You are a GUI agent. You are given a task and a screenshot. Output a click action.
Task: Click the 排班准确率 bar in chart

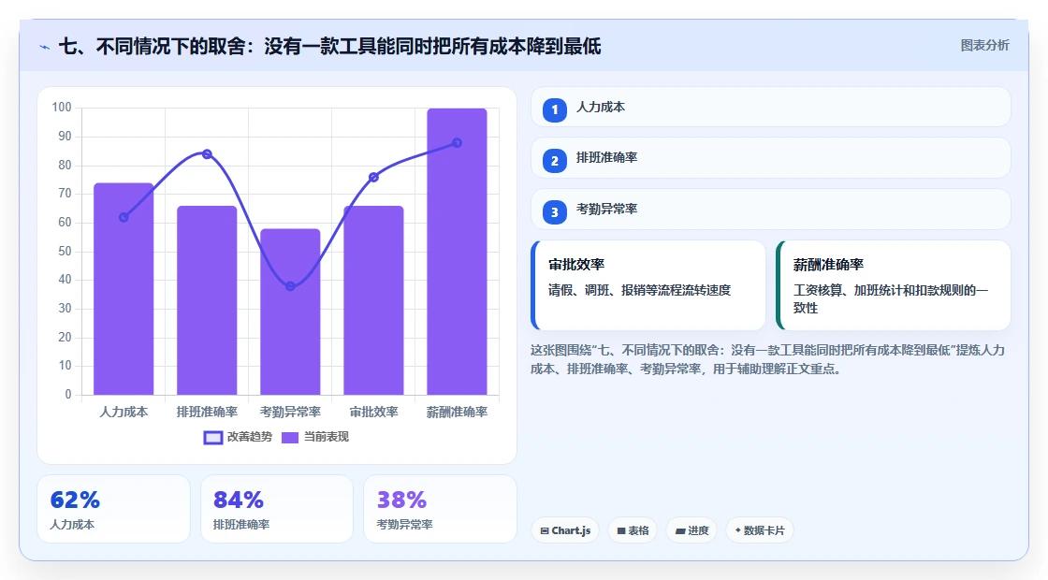(x=207, y=300)
